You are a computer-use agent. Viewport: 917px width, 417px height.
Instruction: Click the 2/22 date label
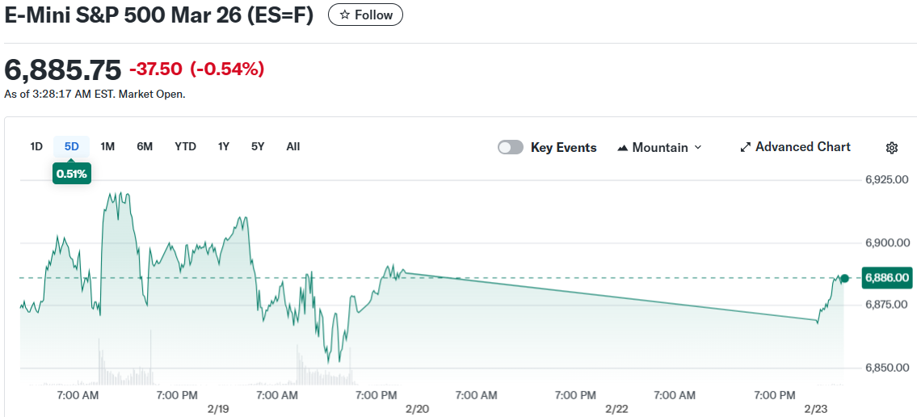point(617,408)
